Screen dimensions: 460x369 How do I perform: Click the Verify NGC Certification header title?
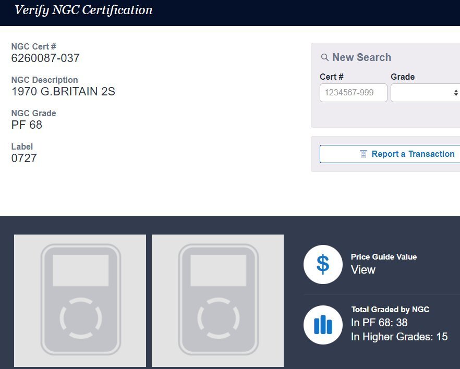pyautogui.click(x=83, y=10)
